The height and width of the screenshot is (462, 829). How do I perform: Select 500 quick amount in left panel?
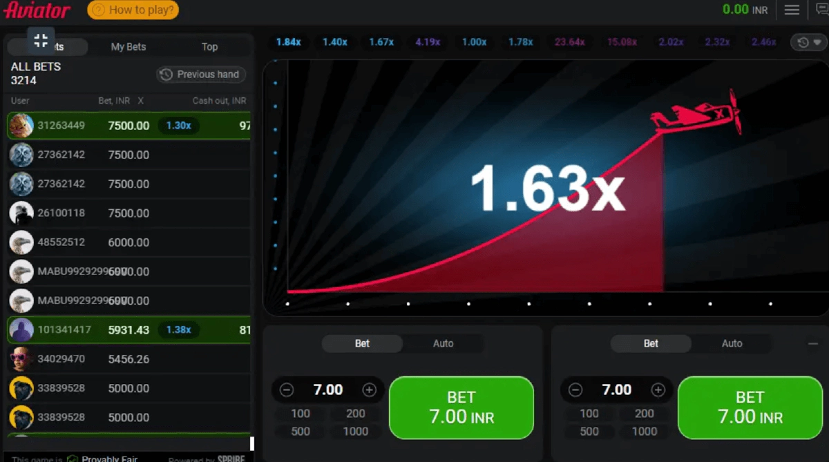point(301,431)
